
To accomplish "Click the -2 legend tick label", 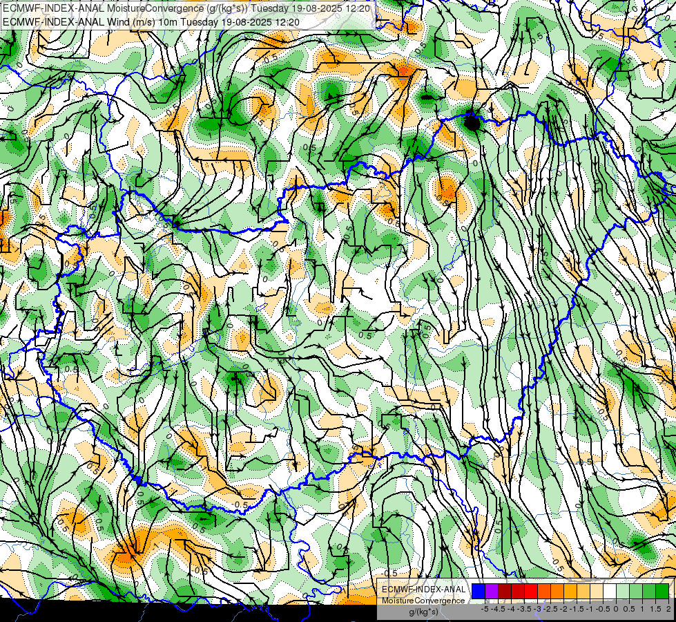I will click(x=564, y=609).
